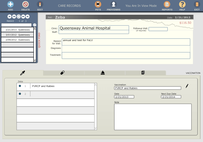This screenshot has width=203, height=142.
Task: Open the Reports icon
Action: [167, 4]
